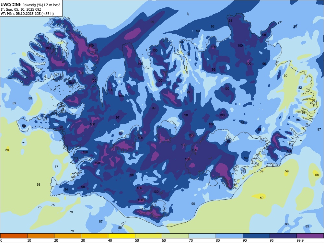Click the 50–60 pale yellow legend swatch
Screen dimensions: 324x243
coord(149,236)
